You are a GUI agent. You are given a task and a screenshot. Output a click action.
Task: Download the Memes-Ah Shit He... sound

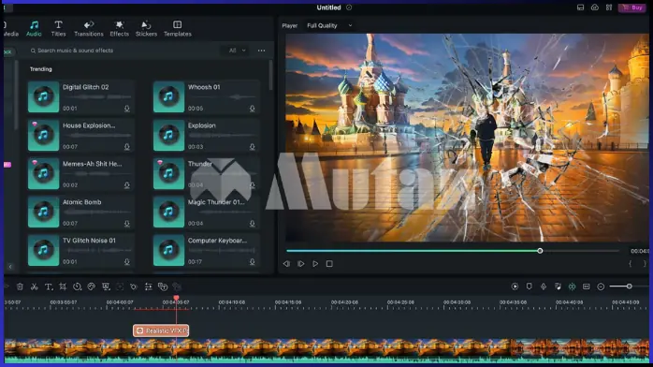[x=127, y=185]
